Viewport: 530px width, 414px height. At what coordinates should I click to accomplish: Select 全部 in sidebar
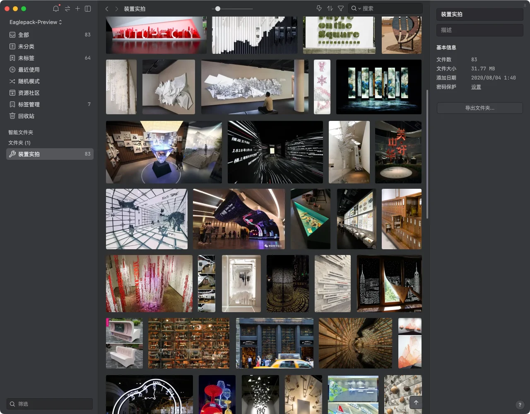[x=50, y=35]
